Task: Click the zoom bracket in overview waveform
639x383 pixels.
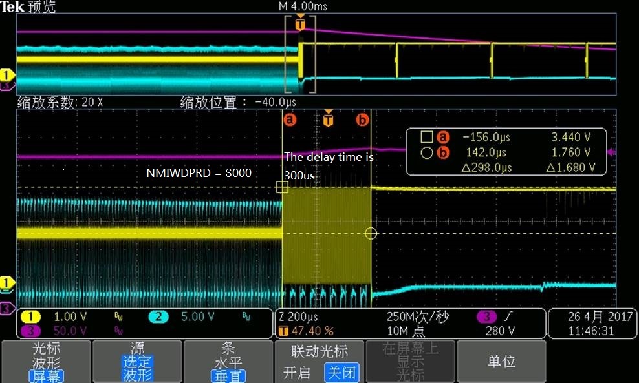Action: click(x=300, y=54)
